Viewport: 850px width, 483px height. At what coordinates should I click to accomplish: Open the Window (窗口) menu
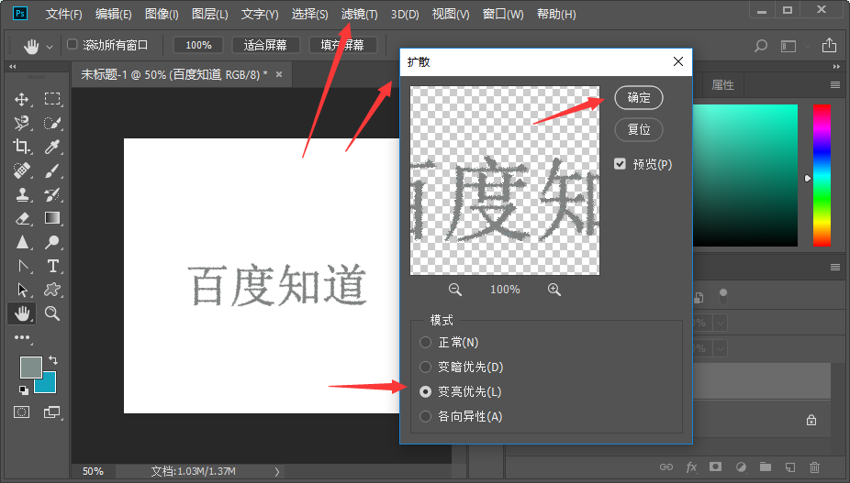tap(503, 14)
